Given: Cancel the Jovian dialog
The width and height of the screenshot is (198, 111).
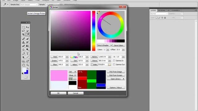Looking at the screenshot, I should point(75,93).
